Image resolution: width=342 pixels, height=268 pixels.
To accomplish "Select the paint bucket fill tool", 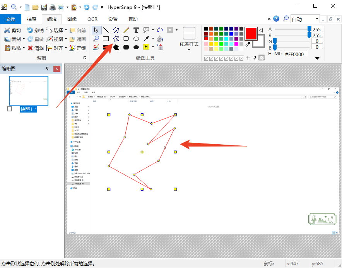I will click(x=160, y=39).
